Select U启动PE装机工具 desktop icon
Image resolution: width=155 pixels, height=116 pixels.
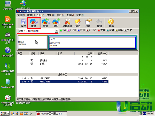(x=7, y=69)
